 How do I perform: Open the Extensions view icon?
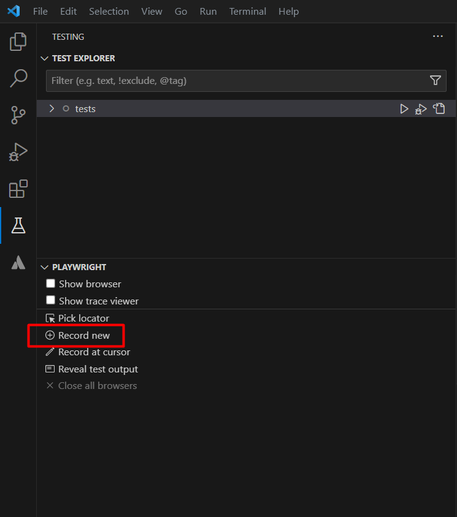click(x=18, y=189)
